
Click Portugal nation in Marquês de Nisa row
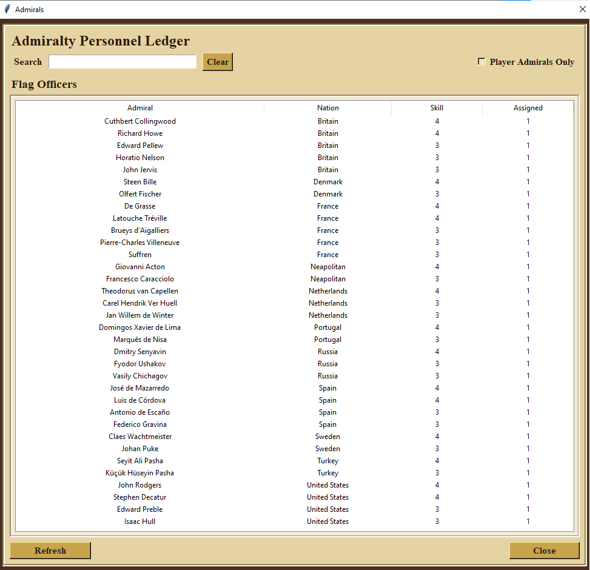(327, 340)
